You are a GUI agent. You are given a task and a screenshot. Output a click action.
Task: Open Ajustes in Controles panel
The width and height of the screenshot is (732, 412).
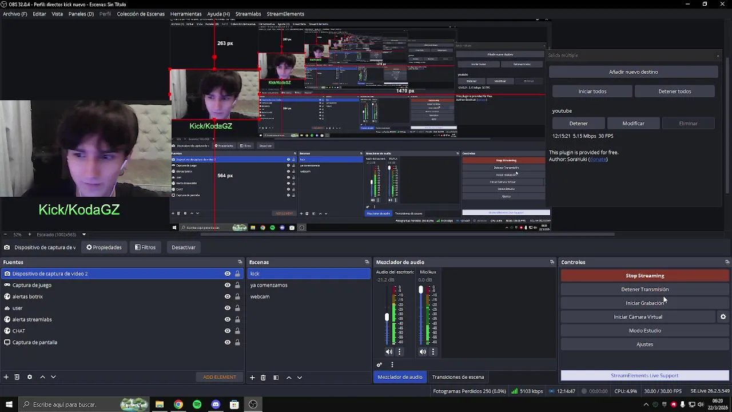645,344
